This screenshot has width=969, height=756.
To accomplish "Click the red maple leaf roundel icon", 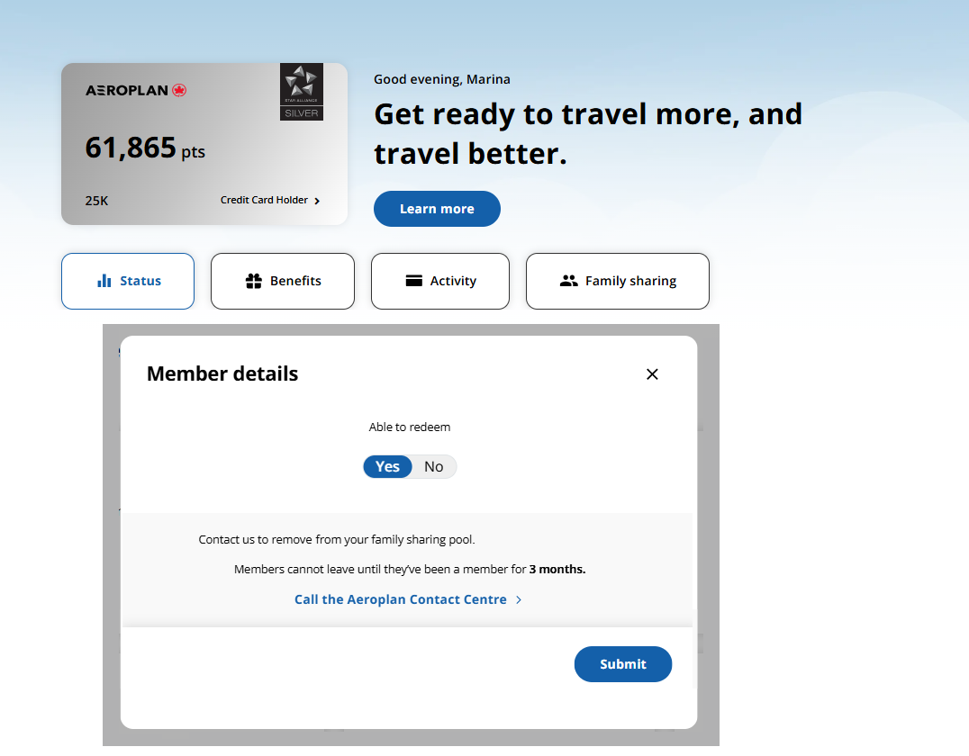I will point(179,91).
